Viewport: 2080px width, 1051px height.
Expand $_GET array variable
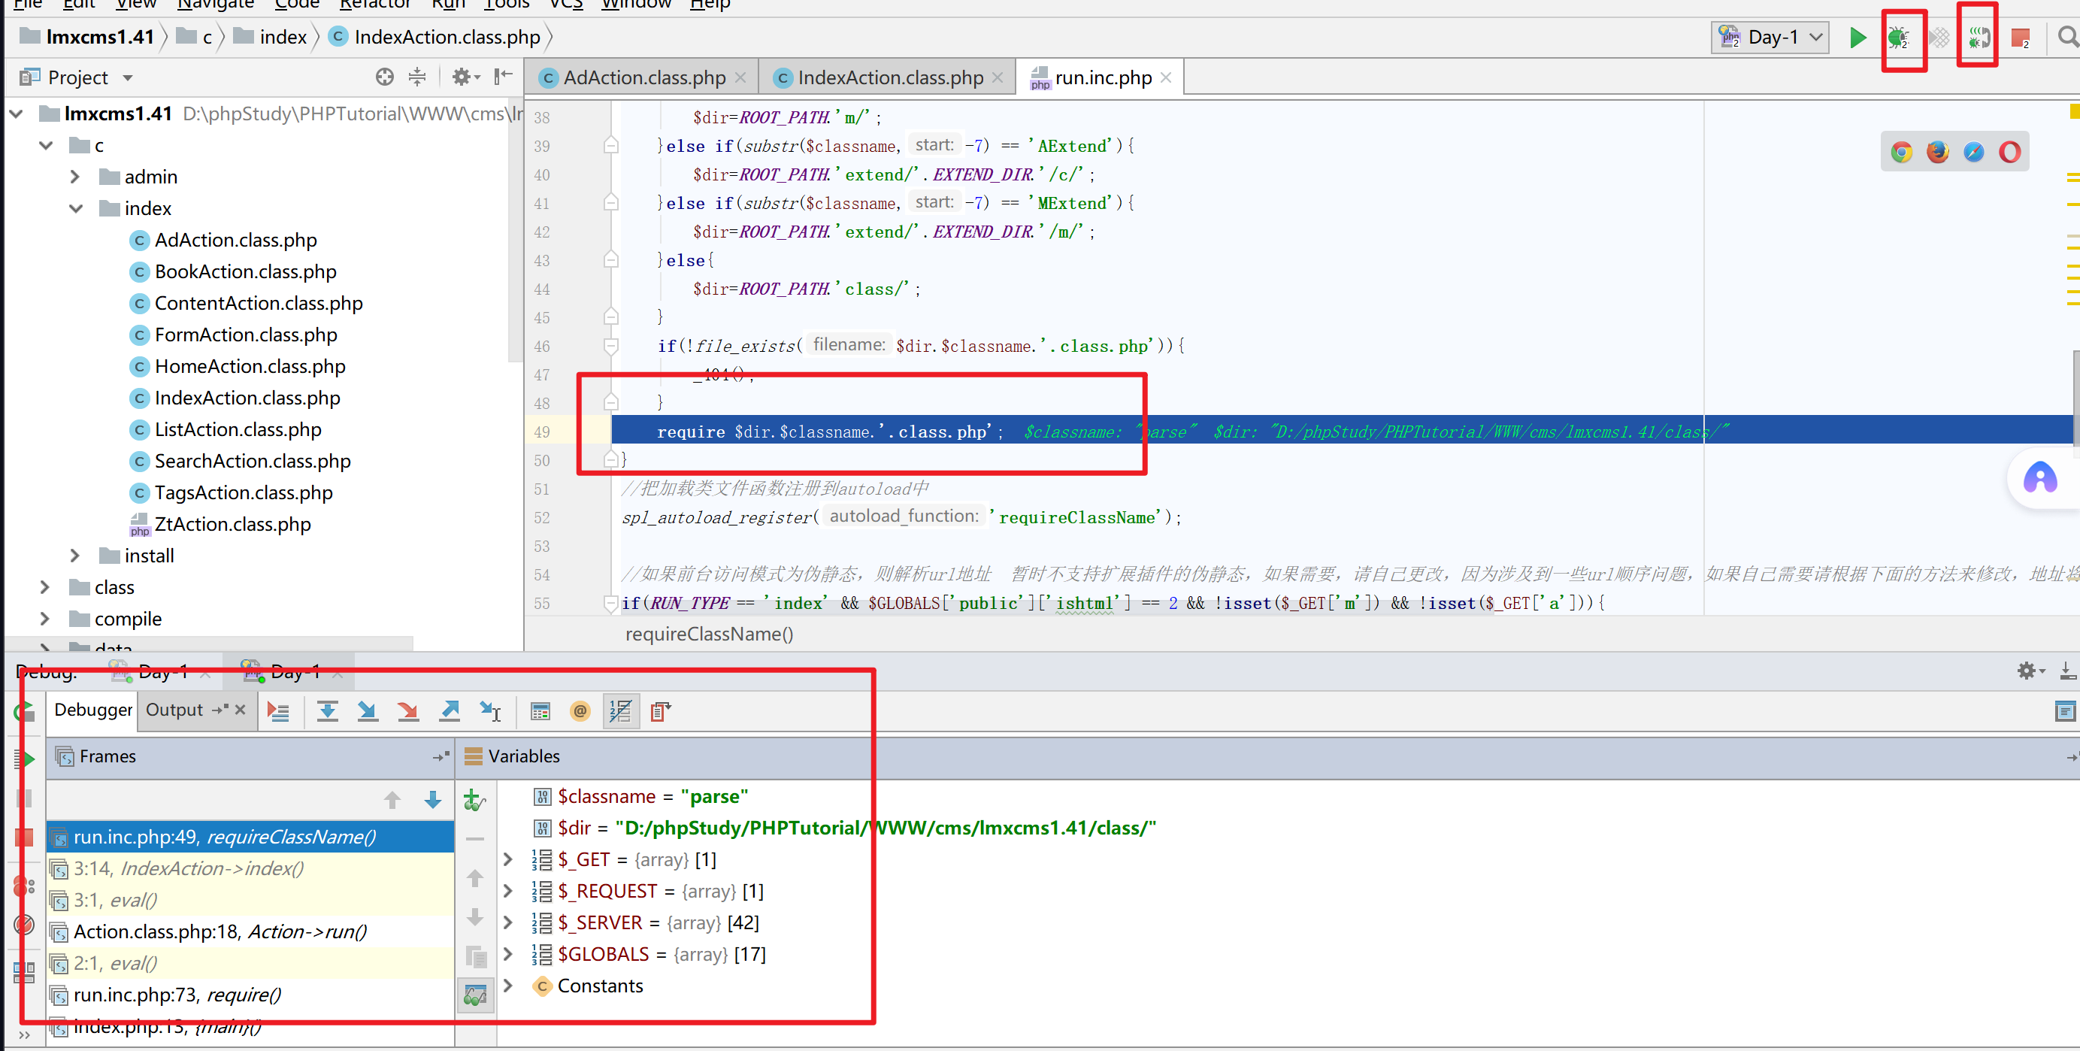[x=508, y=859]
